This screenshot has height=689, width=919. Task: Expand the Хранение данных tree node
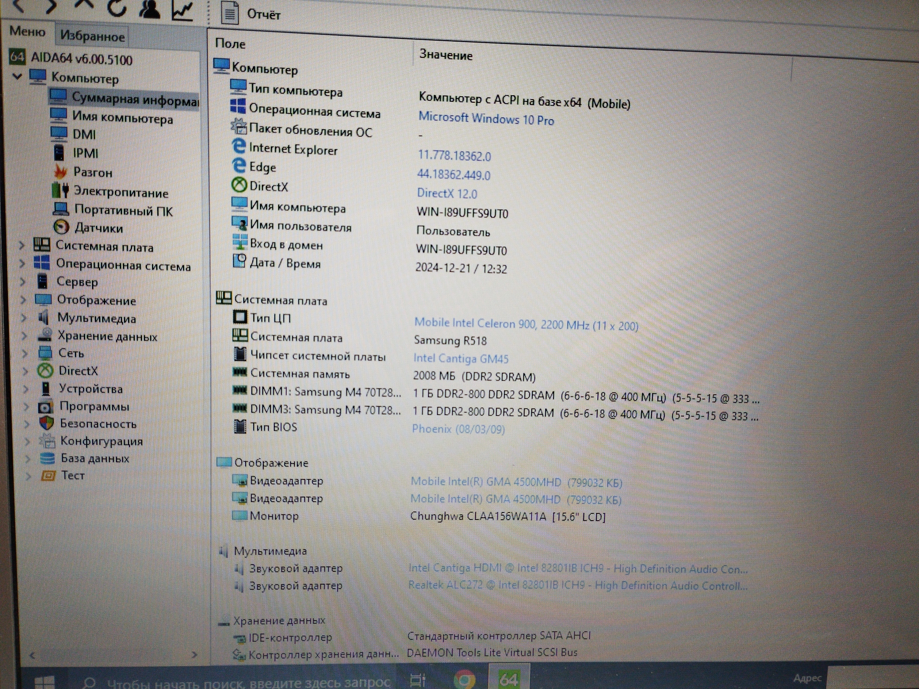coord(24,335)
